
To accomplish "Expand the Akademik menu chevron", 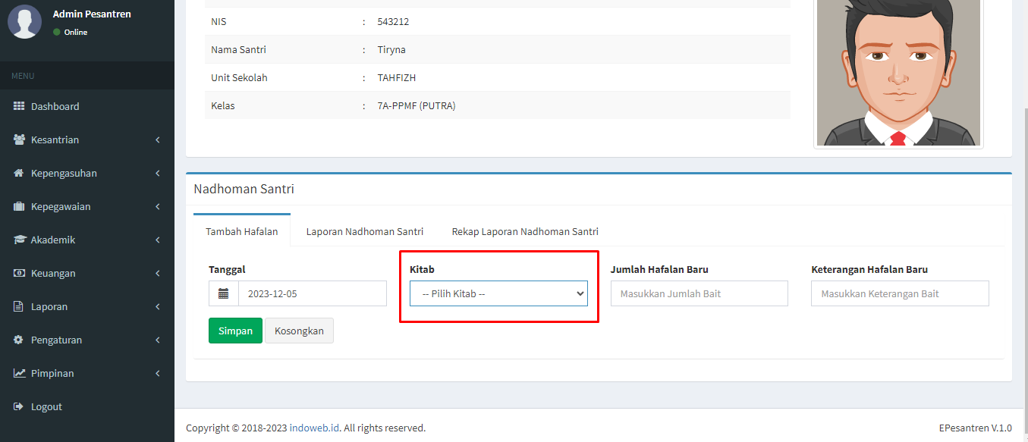I will tap(157, 240).
